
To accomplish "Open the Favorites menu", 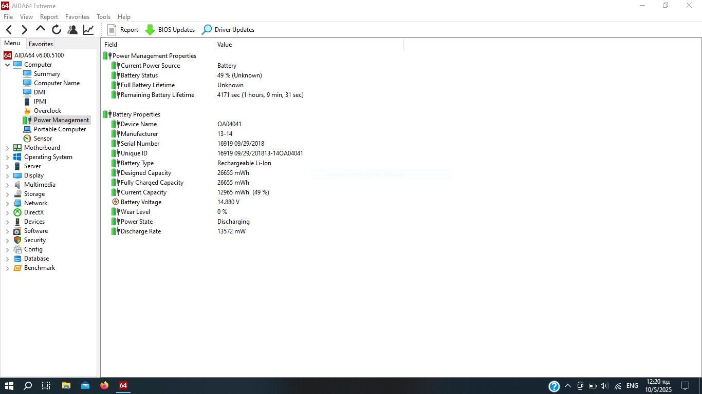I will (77, 17).
